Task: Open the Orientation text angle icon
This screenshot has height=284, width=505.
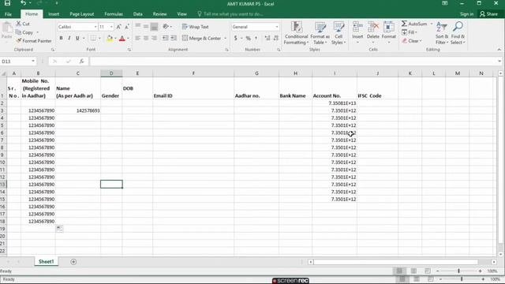Action: (x=166, y=26)
